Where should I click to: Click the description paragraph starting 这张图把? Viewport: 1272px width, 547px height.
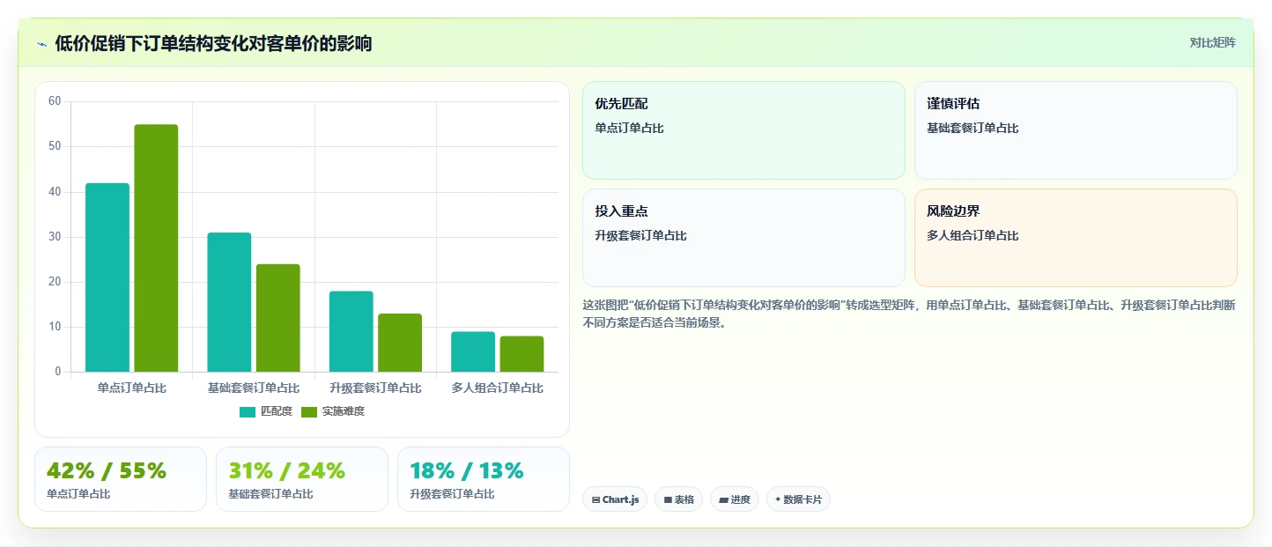(909, 314)
